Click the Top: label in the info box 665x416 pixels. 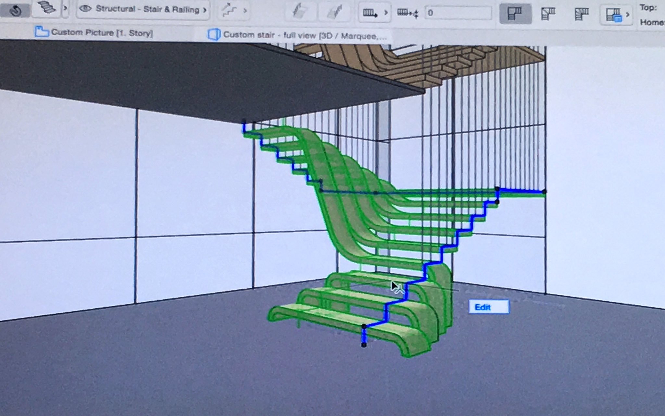(x=648, y=7)
